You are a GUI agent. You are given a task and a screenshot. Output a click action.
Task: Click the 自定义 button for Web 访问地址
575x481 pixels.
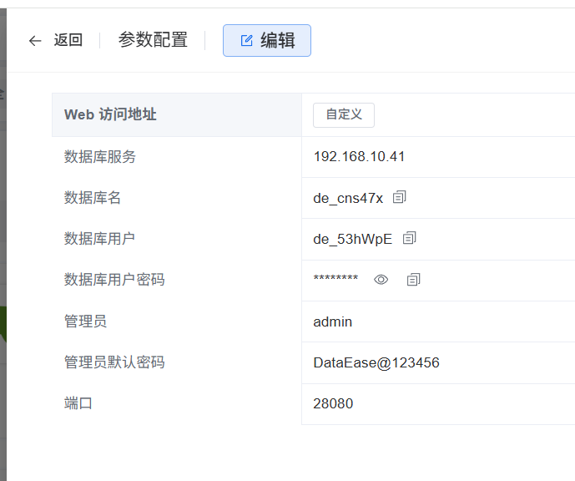point(344,115)
